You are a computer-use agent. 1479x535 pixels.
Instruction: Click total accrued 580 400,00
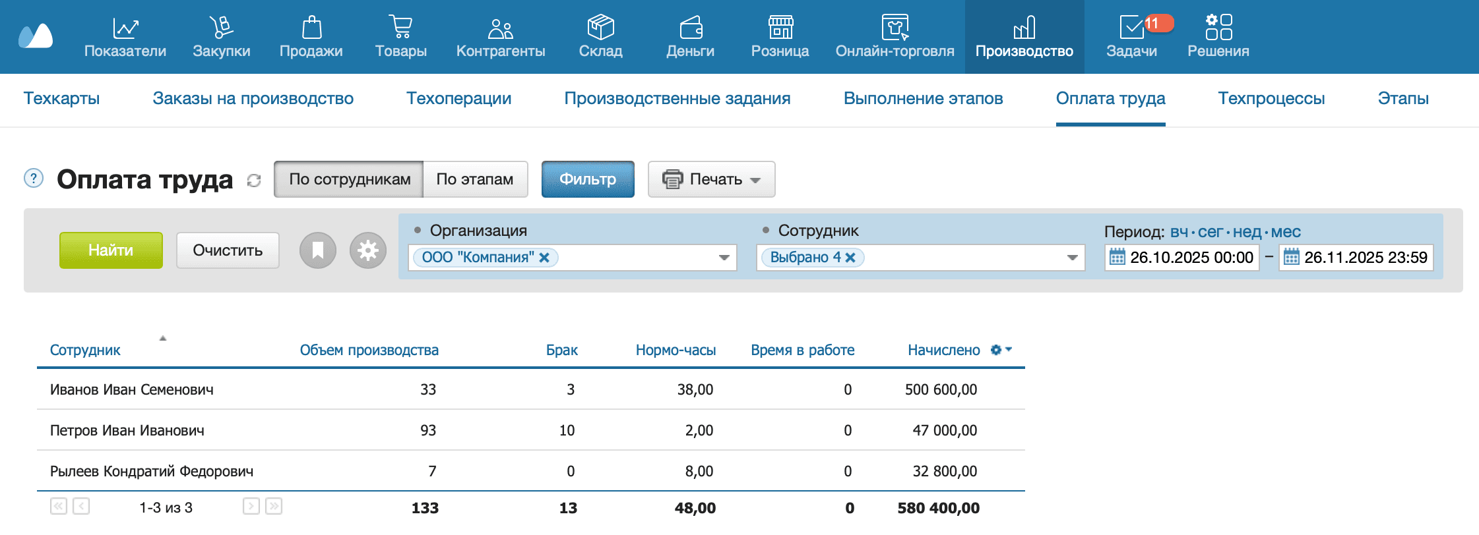click(x=939, y=508)
